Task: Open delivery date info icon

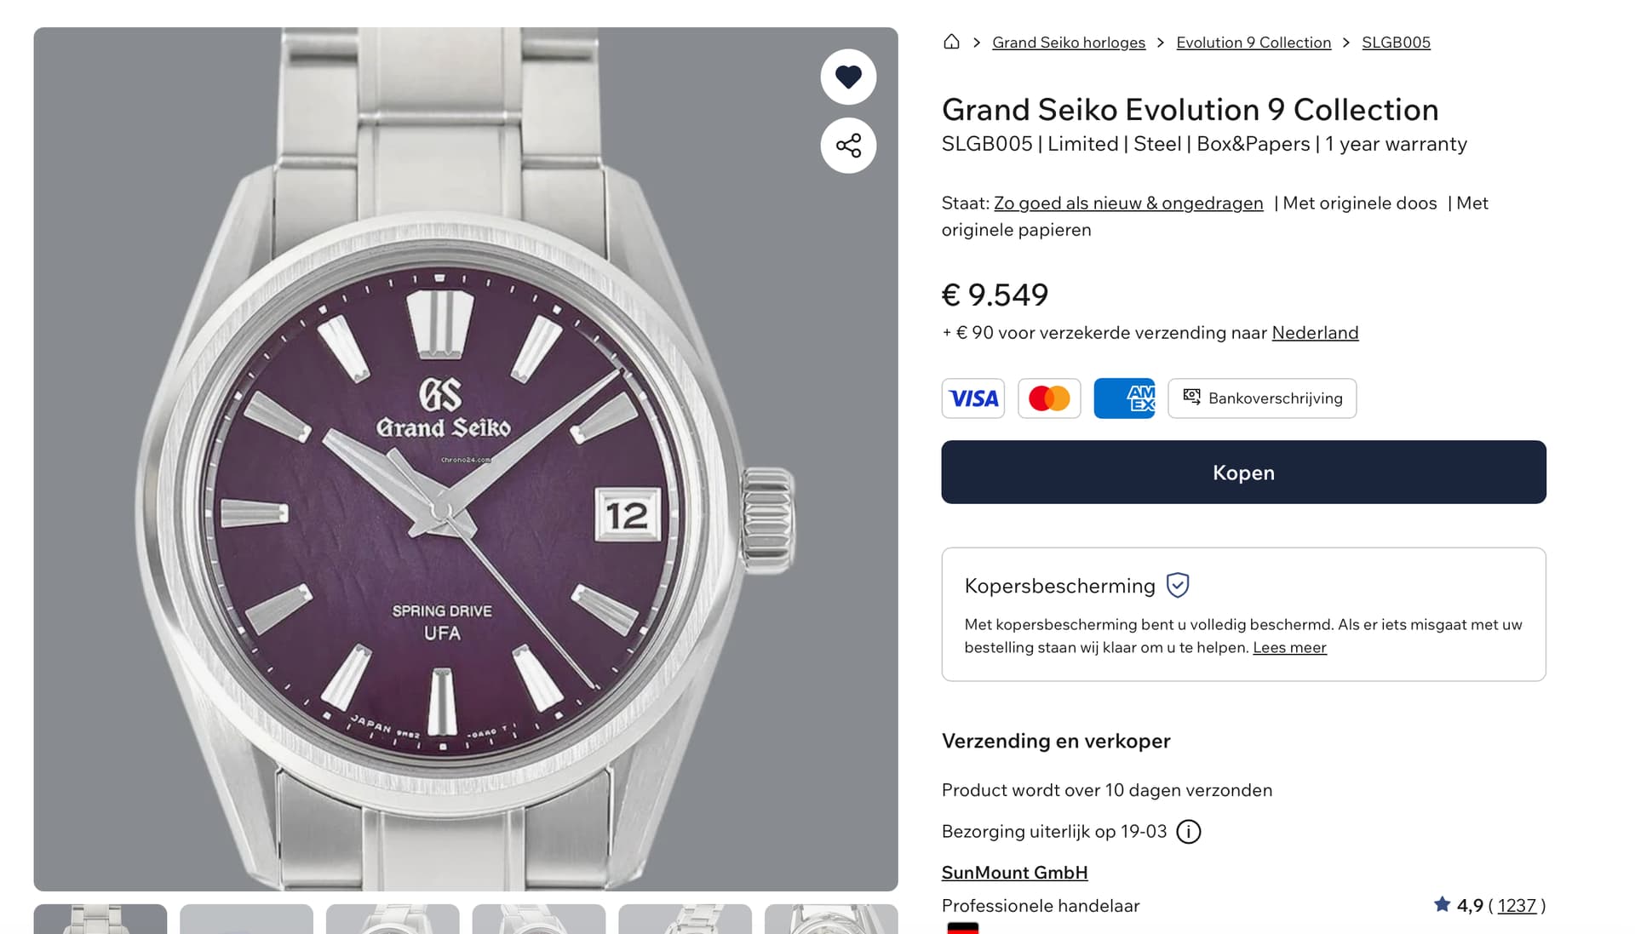Action: (1188, 832)
